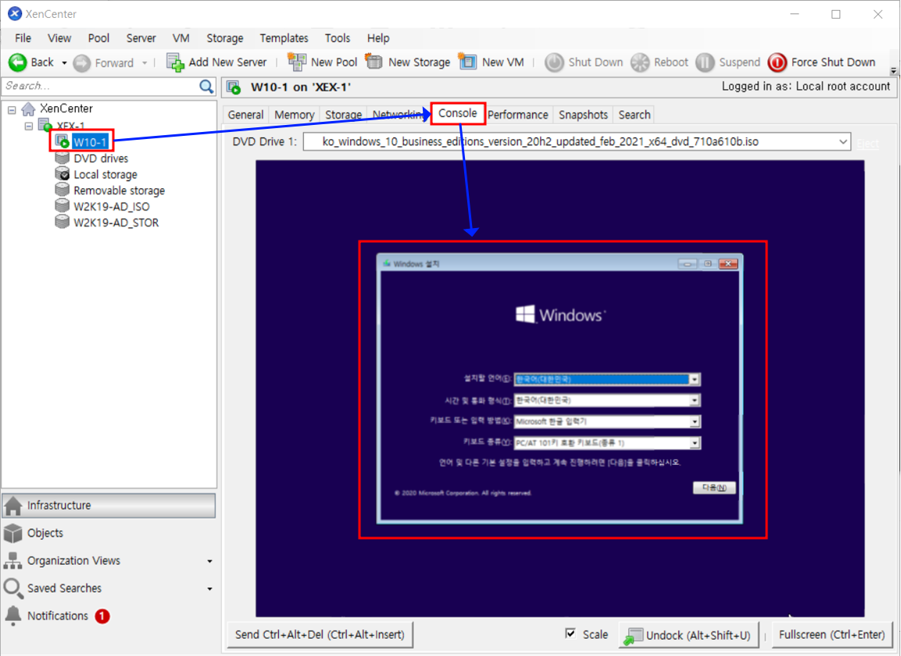
Task: Open the Help menu
Action: 378,38
